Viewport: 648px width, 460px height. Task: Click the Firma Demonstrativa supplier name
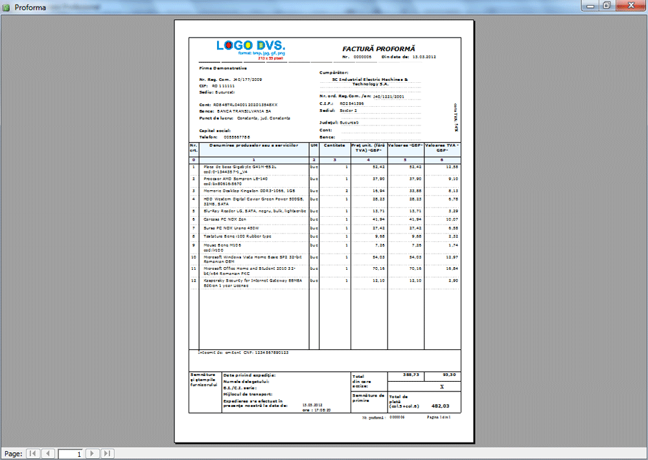click(223, 68)
